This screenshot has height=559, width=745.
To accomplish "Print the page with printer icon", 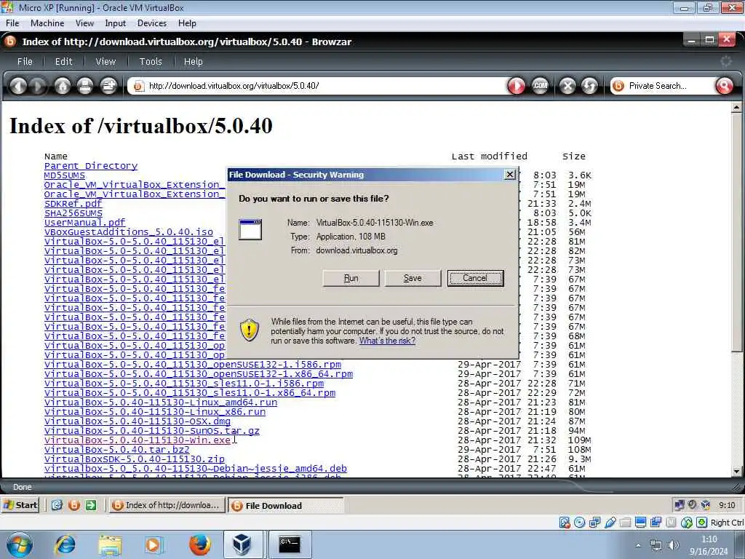I will click(85, 86).
